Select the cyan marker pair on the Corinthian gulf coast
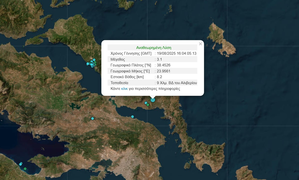The height and width of the screenshot is (180, 299). point(21,164)
